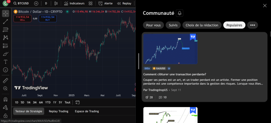
Task: Click the education hat badge icon
Action: (x=169, y=69)
